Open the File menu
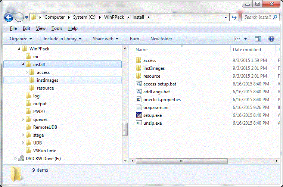The width and height of the screenshot is (283, 187). [x=13, y=28]
